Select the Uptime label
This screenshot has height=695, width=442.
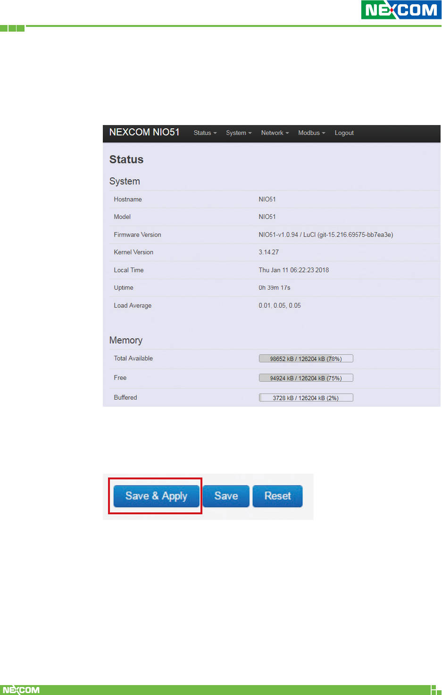124,288
